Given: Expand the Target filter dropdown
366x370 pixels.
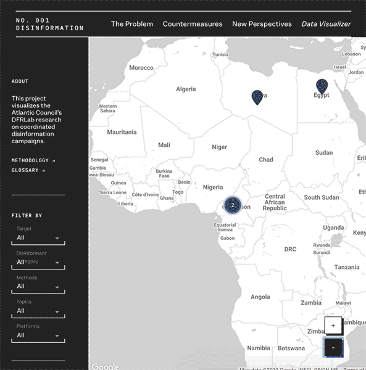Looking at the screenshot, I should [38, 238].
